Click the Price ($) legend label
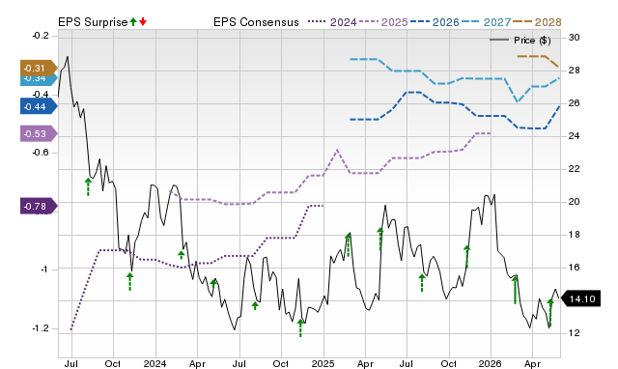The image size is (618, 369). point(532,41)
